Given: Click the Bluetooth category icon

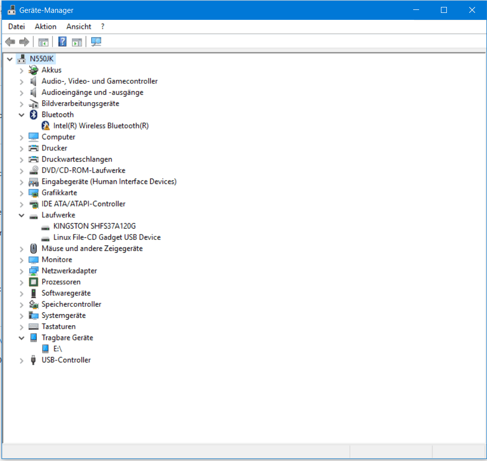Looking at the screenshot, I should (x=34, y=115).
